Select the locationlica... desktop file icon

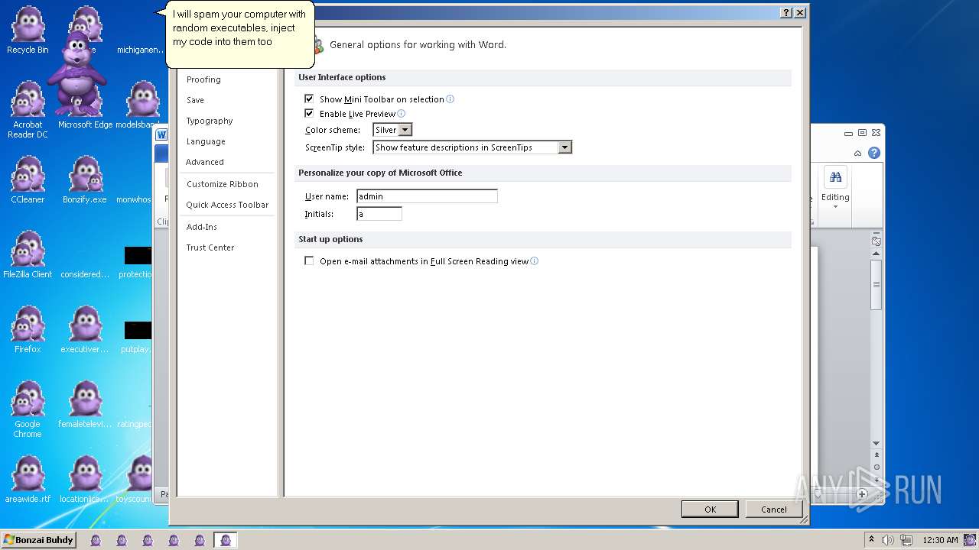(85, 480)
